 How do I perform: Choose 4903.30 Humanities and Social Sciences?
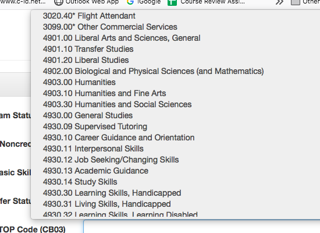pyautogui.click(x=176, y=104)
